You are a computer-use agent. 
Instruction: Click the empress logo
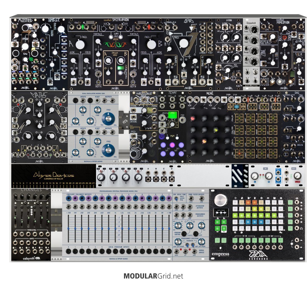tap(220, 254)
